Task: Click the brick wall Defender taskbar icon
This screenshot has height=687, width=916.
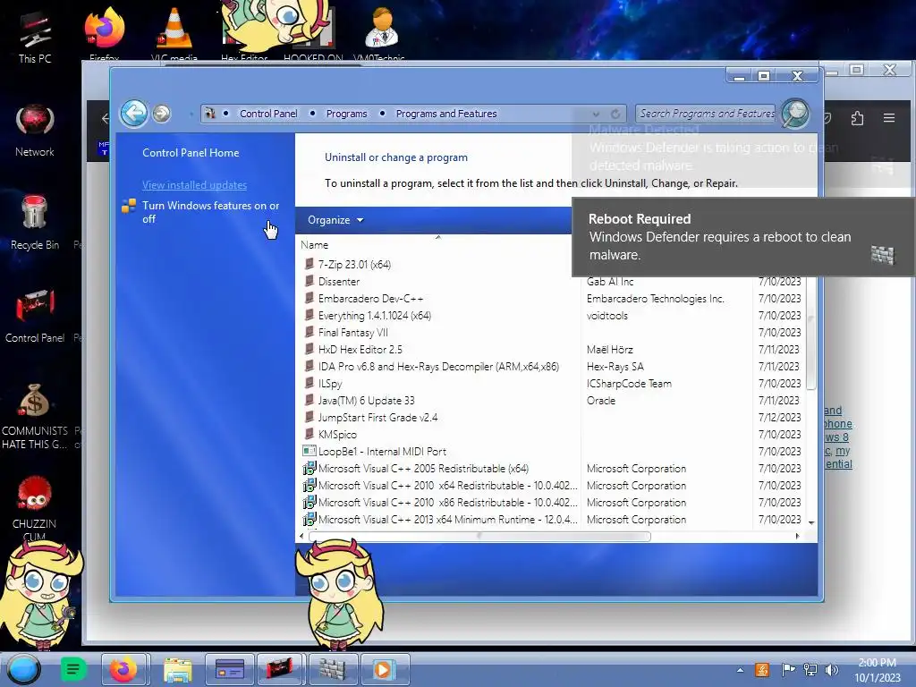Action: pyautogui.click(x=332, y=669)
